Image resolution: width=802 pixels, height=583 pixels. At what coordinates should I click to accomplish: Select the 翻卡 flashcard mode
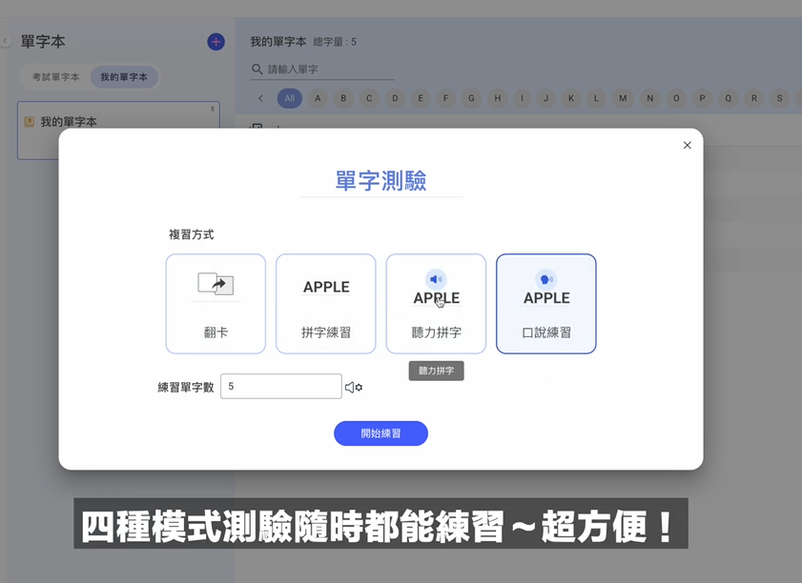click(216, 304)
